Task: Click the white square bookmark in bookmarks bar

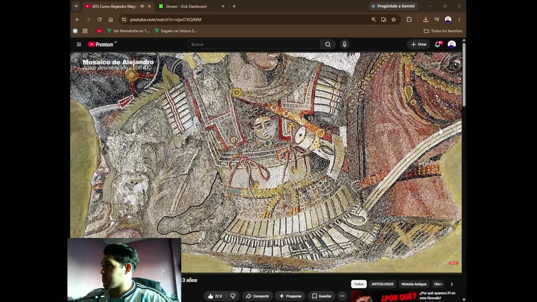Action: click(x=75, y=31)
